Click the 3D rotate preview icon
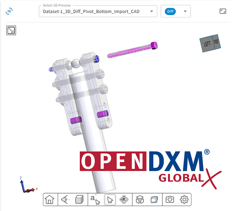 pyautogui.click(x=9, y=11)
